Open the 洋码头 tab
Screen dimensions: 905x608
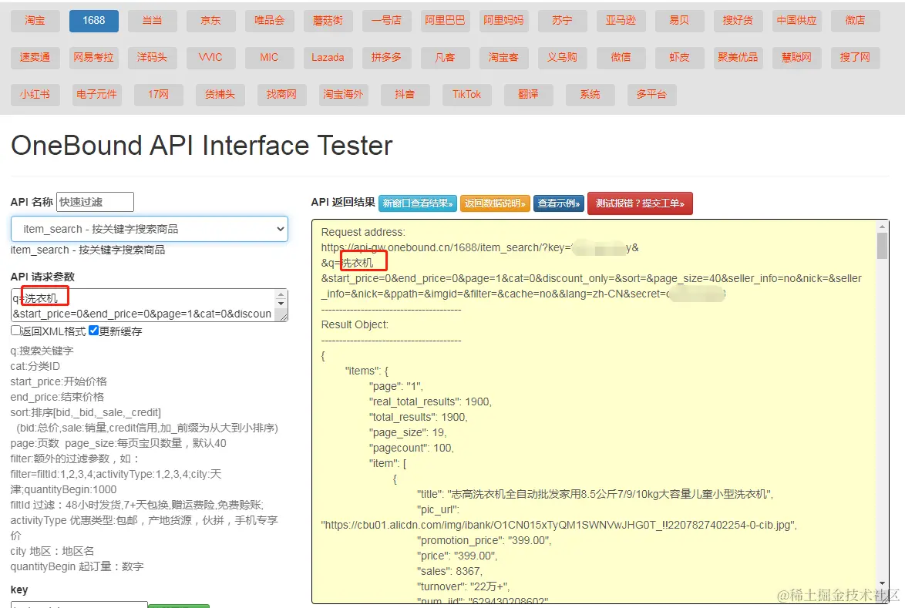(153, 58)
